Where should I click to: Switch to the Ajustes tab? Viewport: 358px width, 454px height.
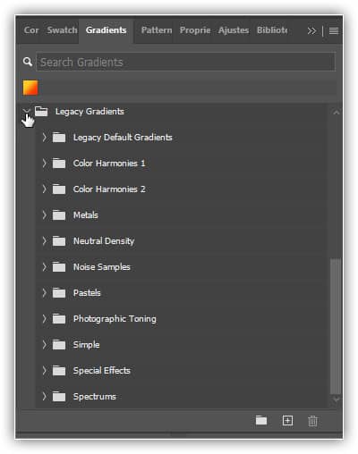point(234,30)
